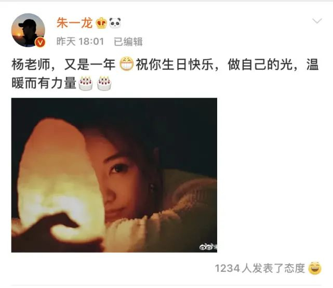Open 朱一龙's profile avatar
The image size is (333, 288).
pyautogui.click(x=28, y=30)
